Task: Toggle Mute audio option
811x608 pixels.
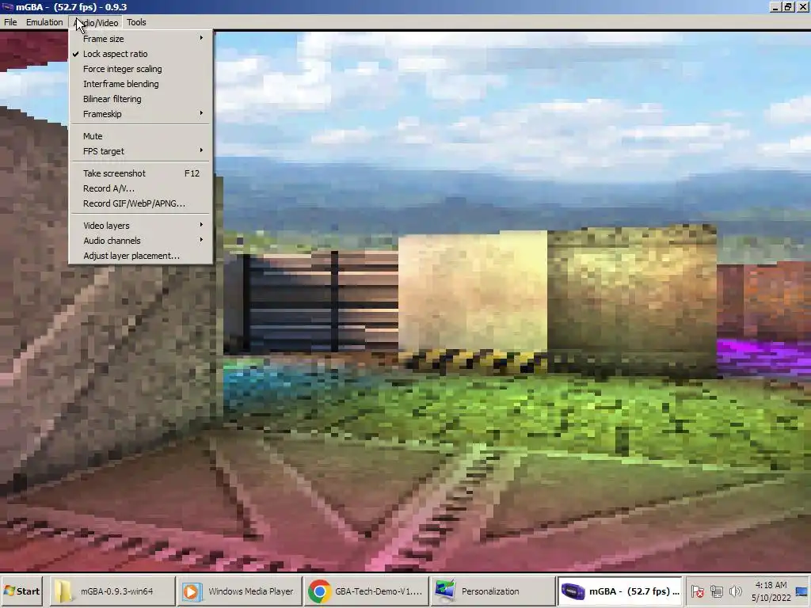Action: coord(141,136)
